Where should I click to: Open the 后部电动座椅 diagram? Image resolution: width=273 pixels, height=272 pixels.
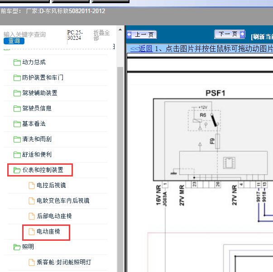click(x=54, y=216)
